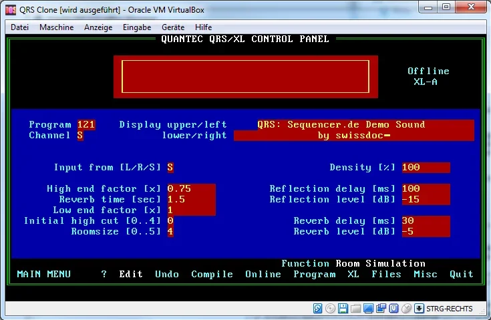Viewport: 491px width, 320px height.
Task: Click the Input from [L/R/S] field
Action: tap(170, 167)
